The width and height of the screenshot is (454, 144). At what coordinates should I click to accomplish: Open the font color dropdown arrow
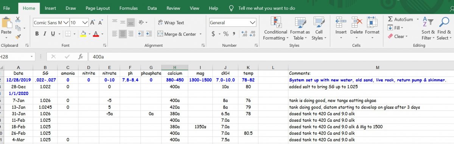tap(102, 34)
